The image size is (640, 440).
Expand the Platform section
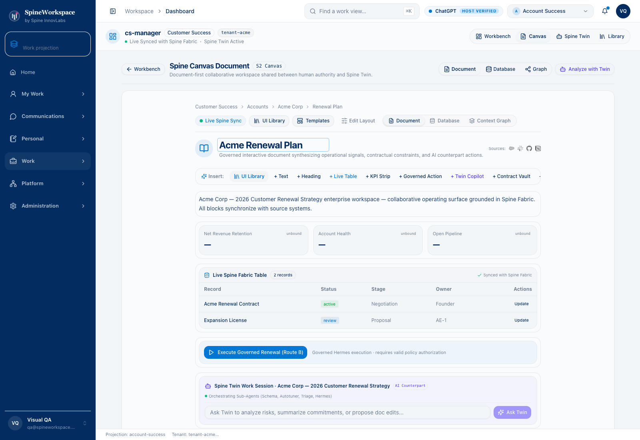pyautogui.click(x=48, y=184)
